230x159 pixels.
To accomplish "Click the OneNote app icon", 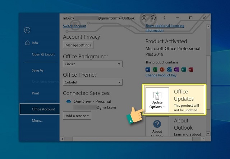I will click(x=176, y=69).
